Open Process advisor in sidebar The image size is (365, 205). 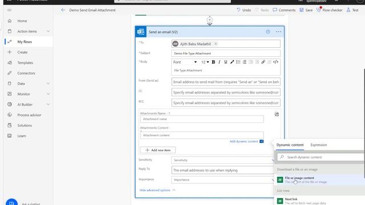point(29,115)
